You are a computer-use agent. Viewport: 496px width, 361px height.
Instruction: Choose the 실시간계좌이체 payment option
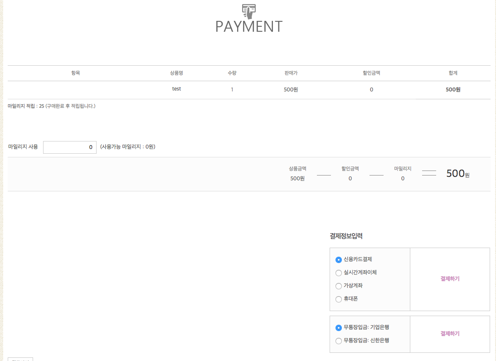coord(339,273)
